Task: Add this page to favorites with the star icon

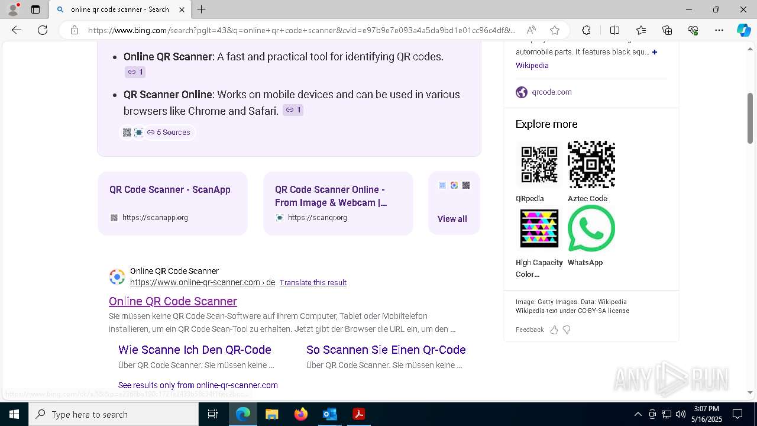Action: [554, 30]
